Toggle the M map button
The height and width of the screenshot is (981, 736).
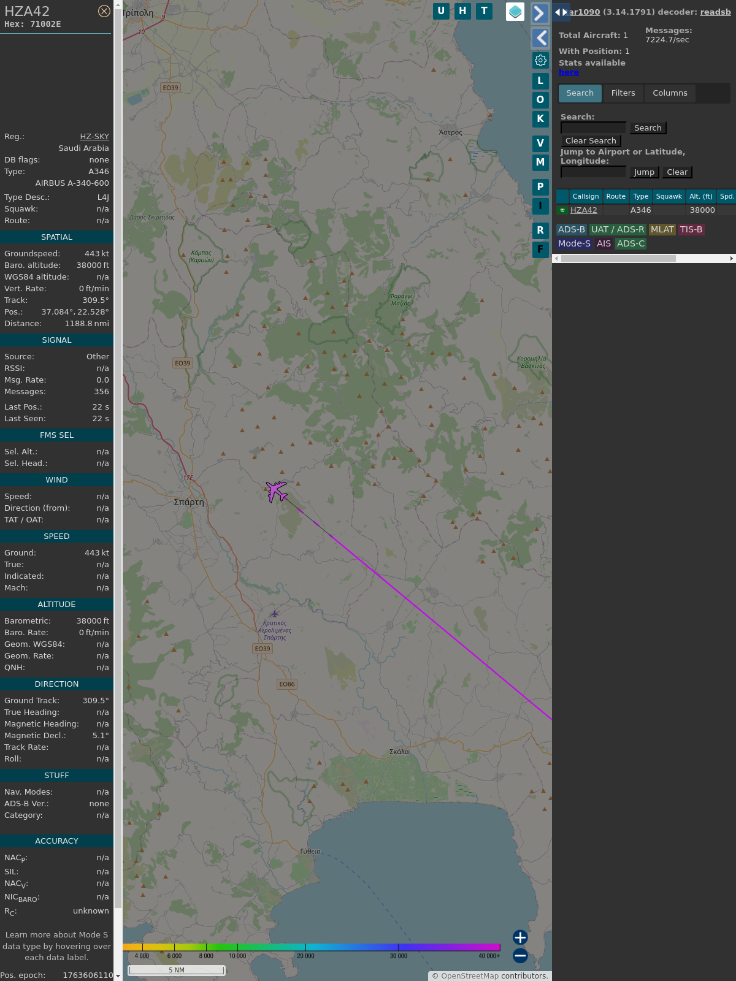[x=540, y=162]
